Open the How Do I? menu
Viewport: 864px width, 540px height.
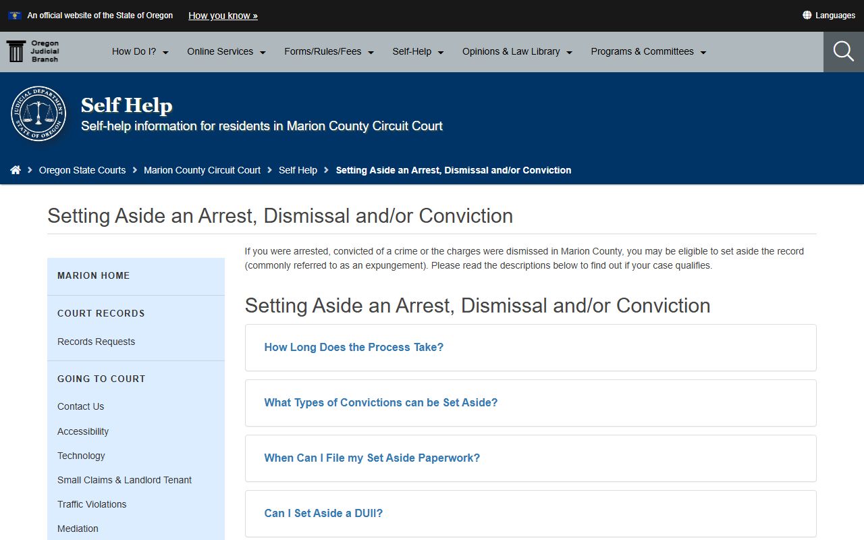pyautogui.click(x=140, y=51)
